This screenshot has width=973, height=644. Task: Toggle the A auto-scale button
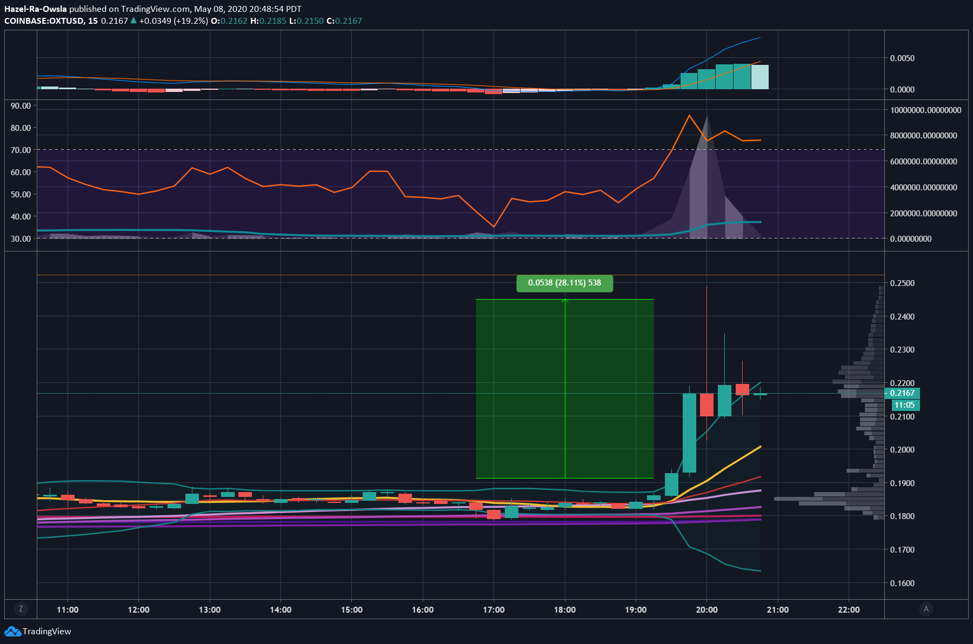[926, 609]
